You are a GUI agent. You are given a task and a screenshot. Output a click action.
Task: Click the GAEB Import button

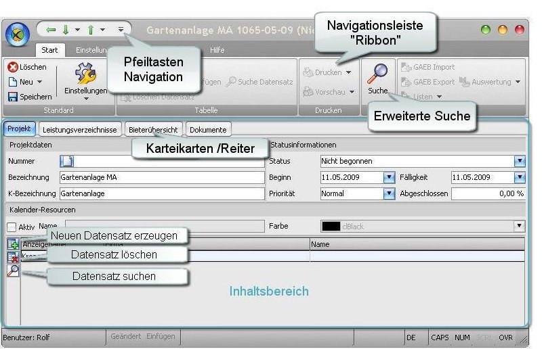[x=428, y=67]
